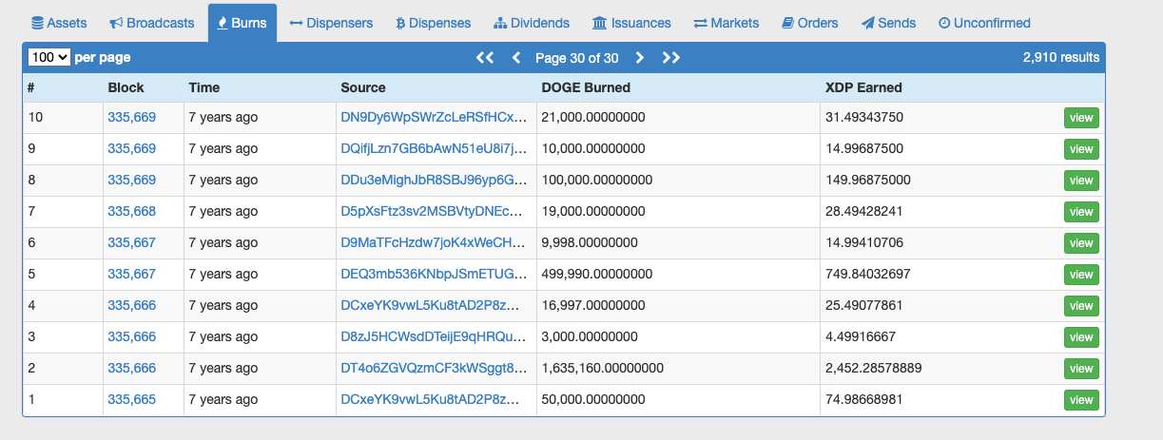The image size is (1163, 440).
Task: Open the Sends tab
Action: (888, 23)
